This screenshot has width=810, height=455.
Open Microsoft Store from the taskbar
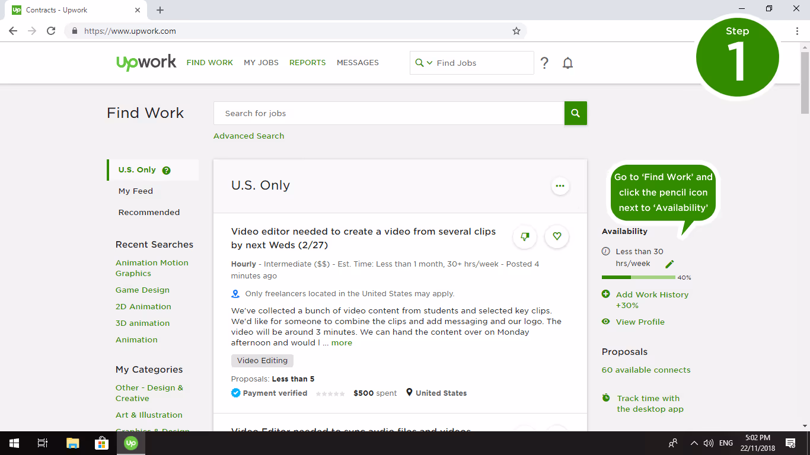point(101,443)
